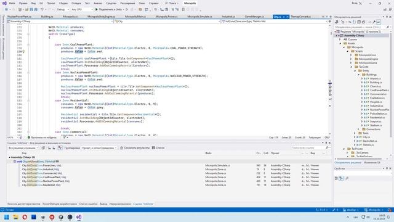
Task: Click the Проблемы не найдены status indicator
Action: (42, 138)
